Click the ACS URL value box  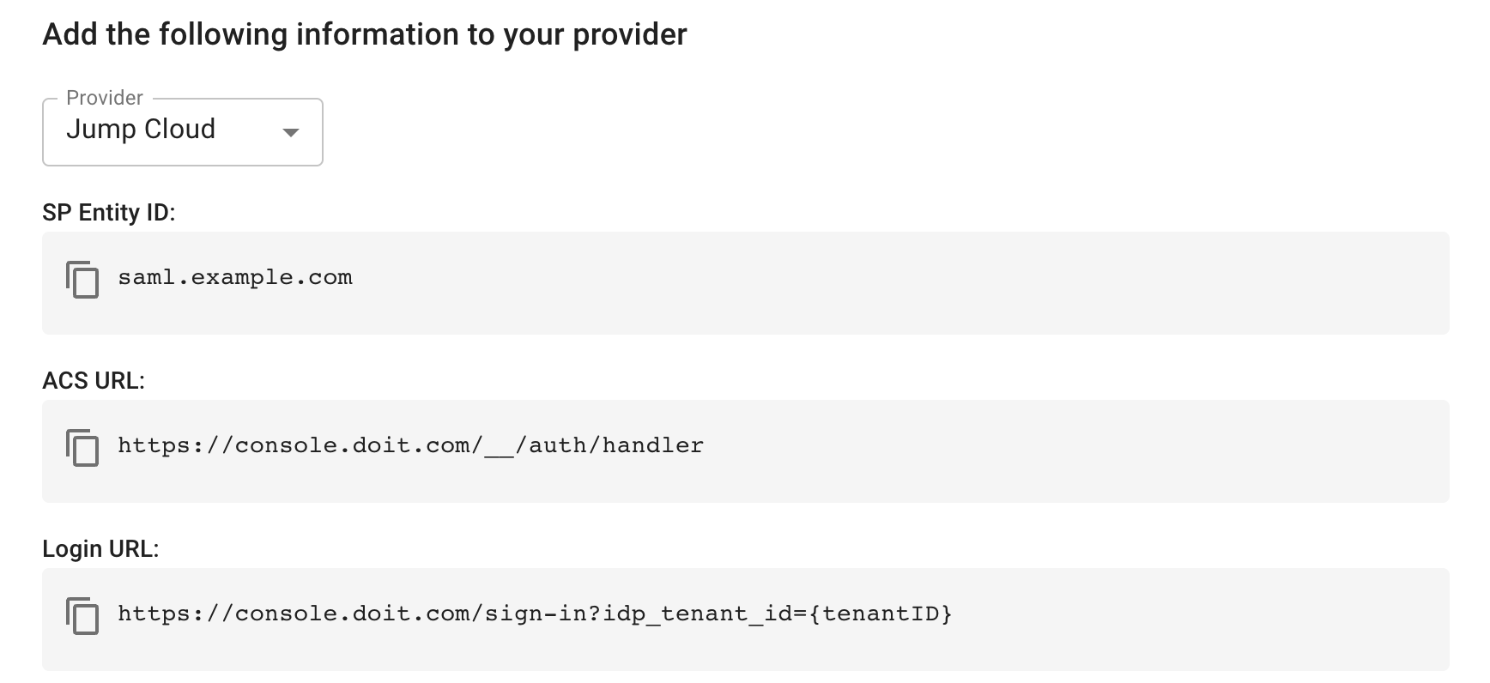[745, 450]
